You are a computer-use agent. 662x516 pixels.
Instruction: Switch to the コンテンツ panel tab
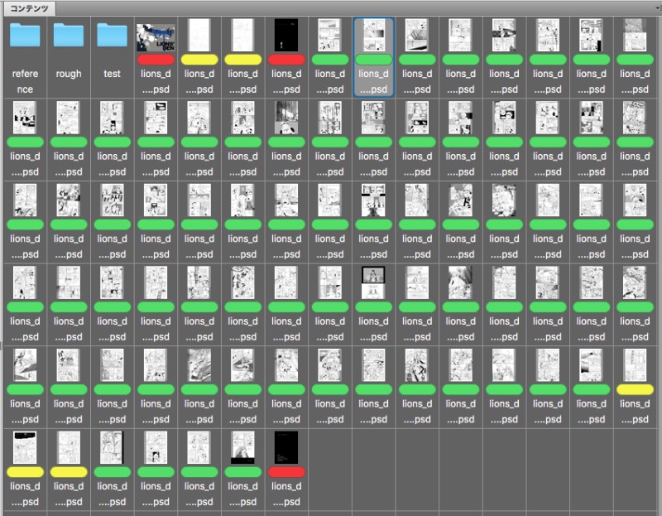click(x=29, y=8)
